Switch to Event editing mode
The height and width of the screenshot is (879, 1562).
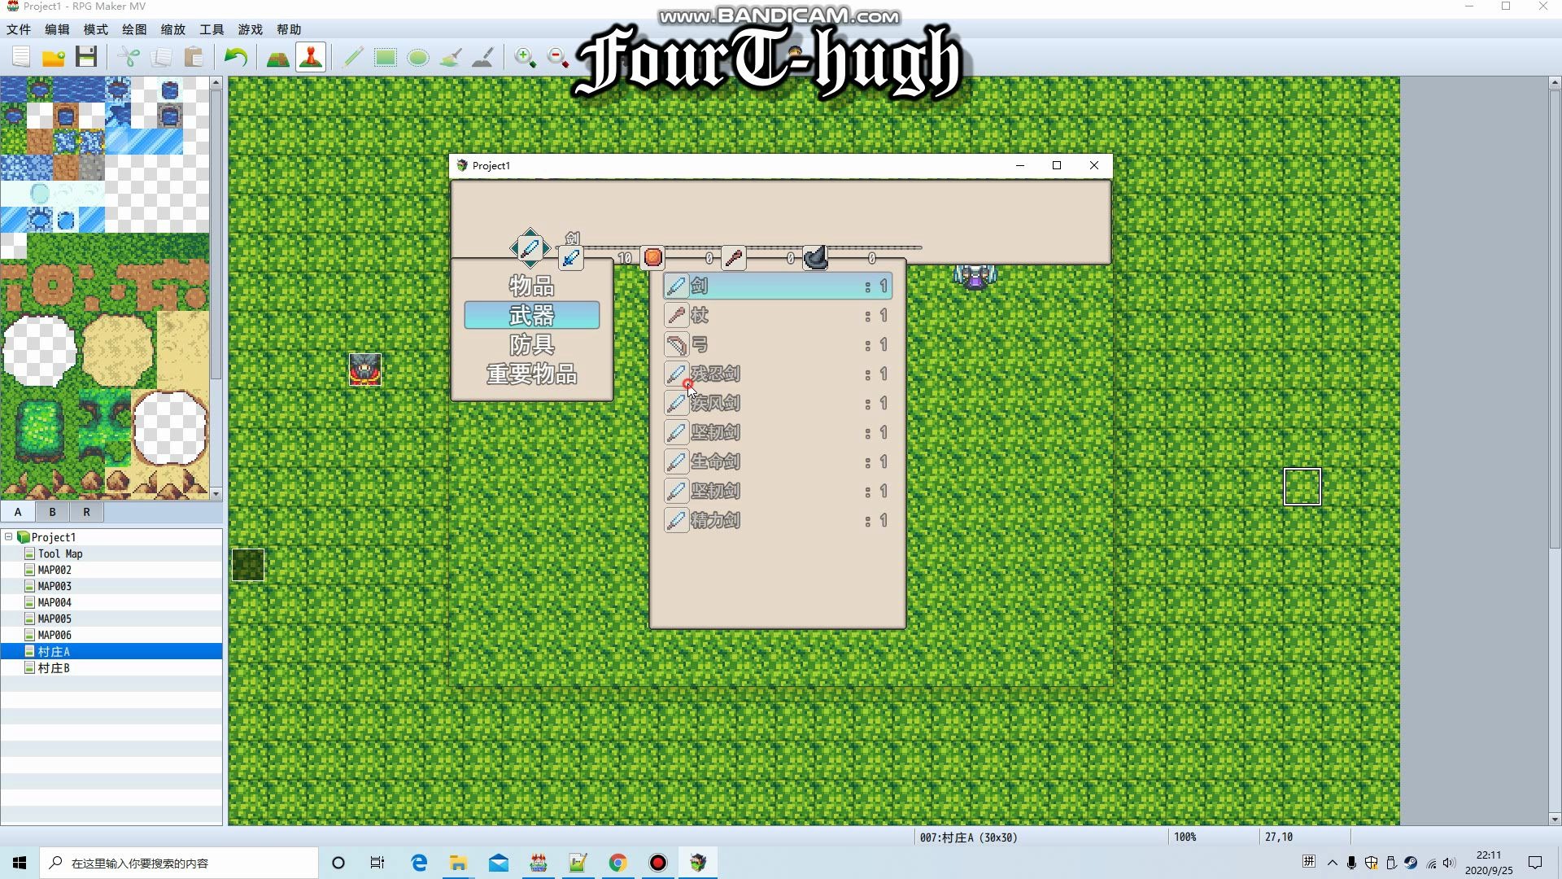coord(311,57)
